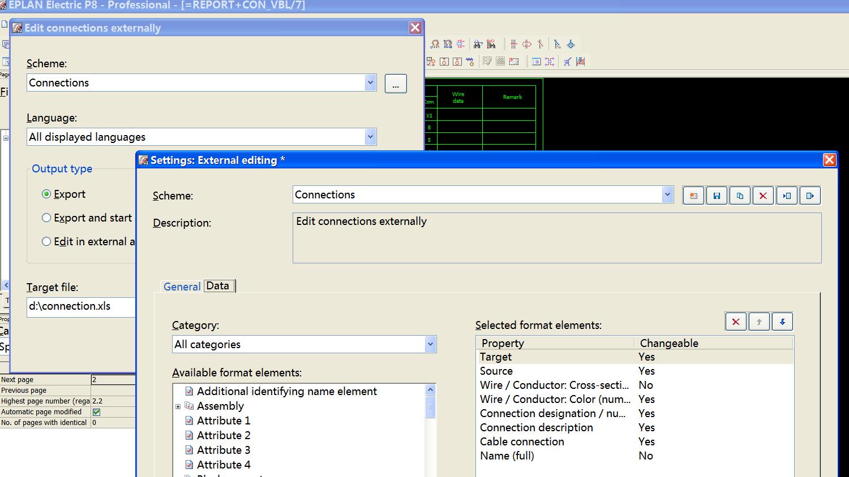Click the Previous page property row
Image resolution: width=849 pixels, height=477 pixels.
point(68,391)
